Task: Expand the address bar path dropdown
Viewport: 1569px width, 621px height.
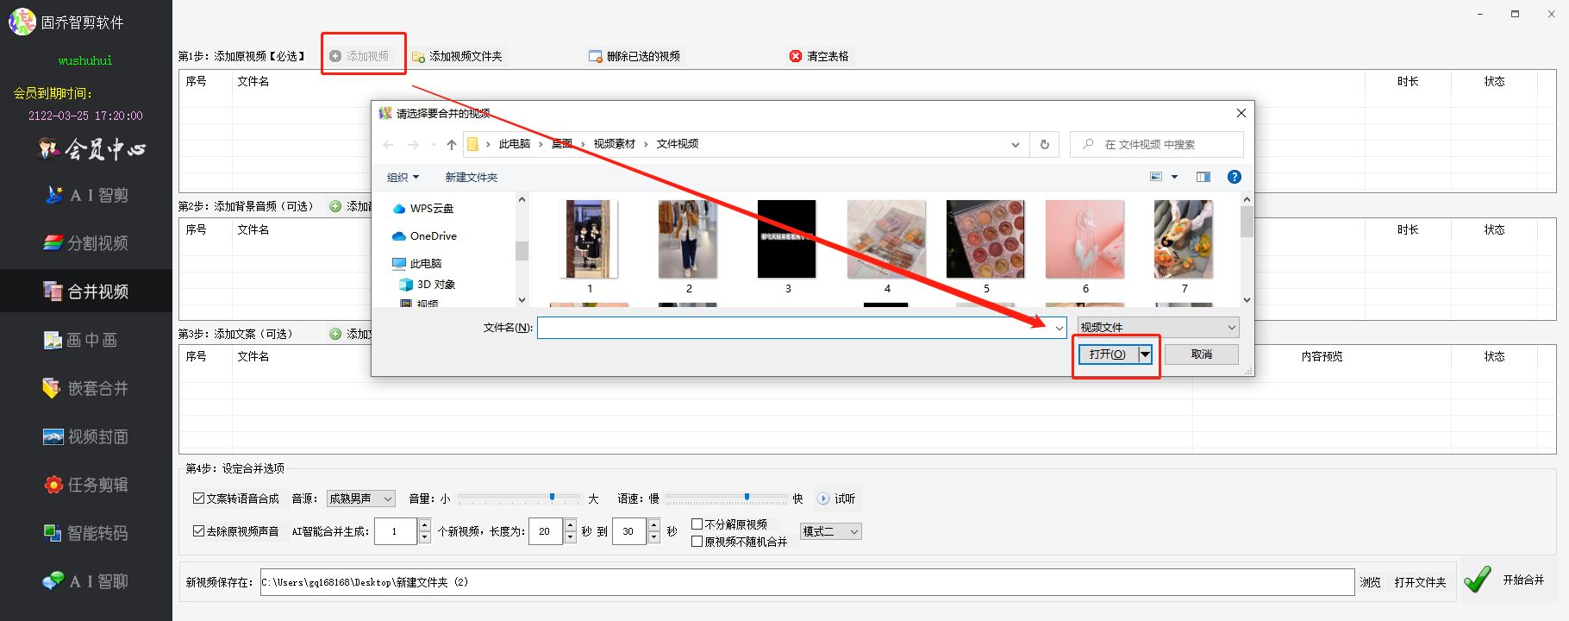Action: tap(1016, 145)
